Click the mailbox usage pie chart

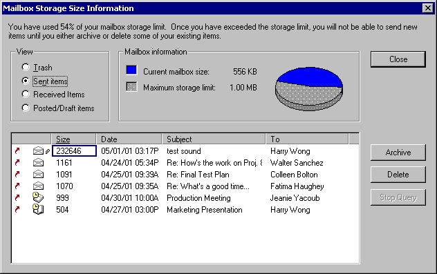tap(309, 89)
